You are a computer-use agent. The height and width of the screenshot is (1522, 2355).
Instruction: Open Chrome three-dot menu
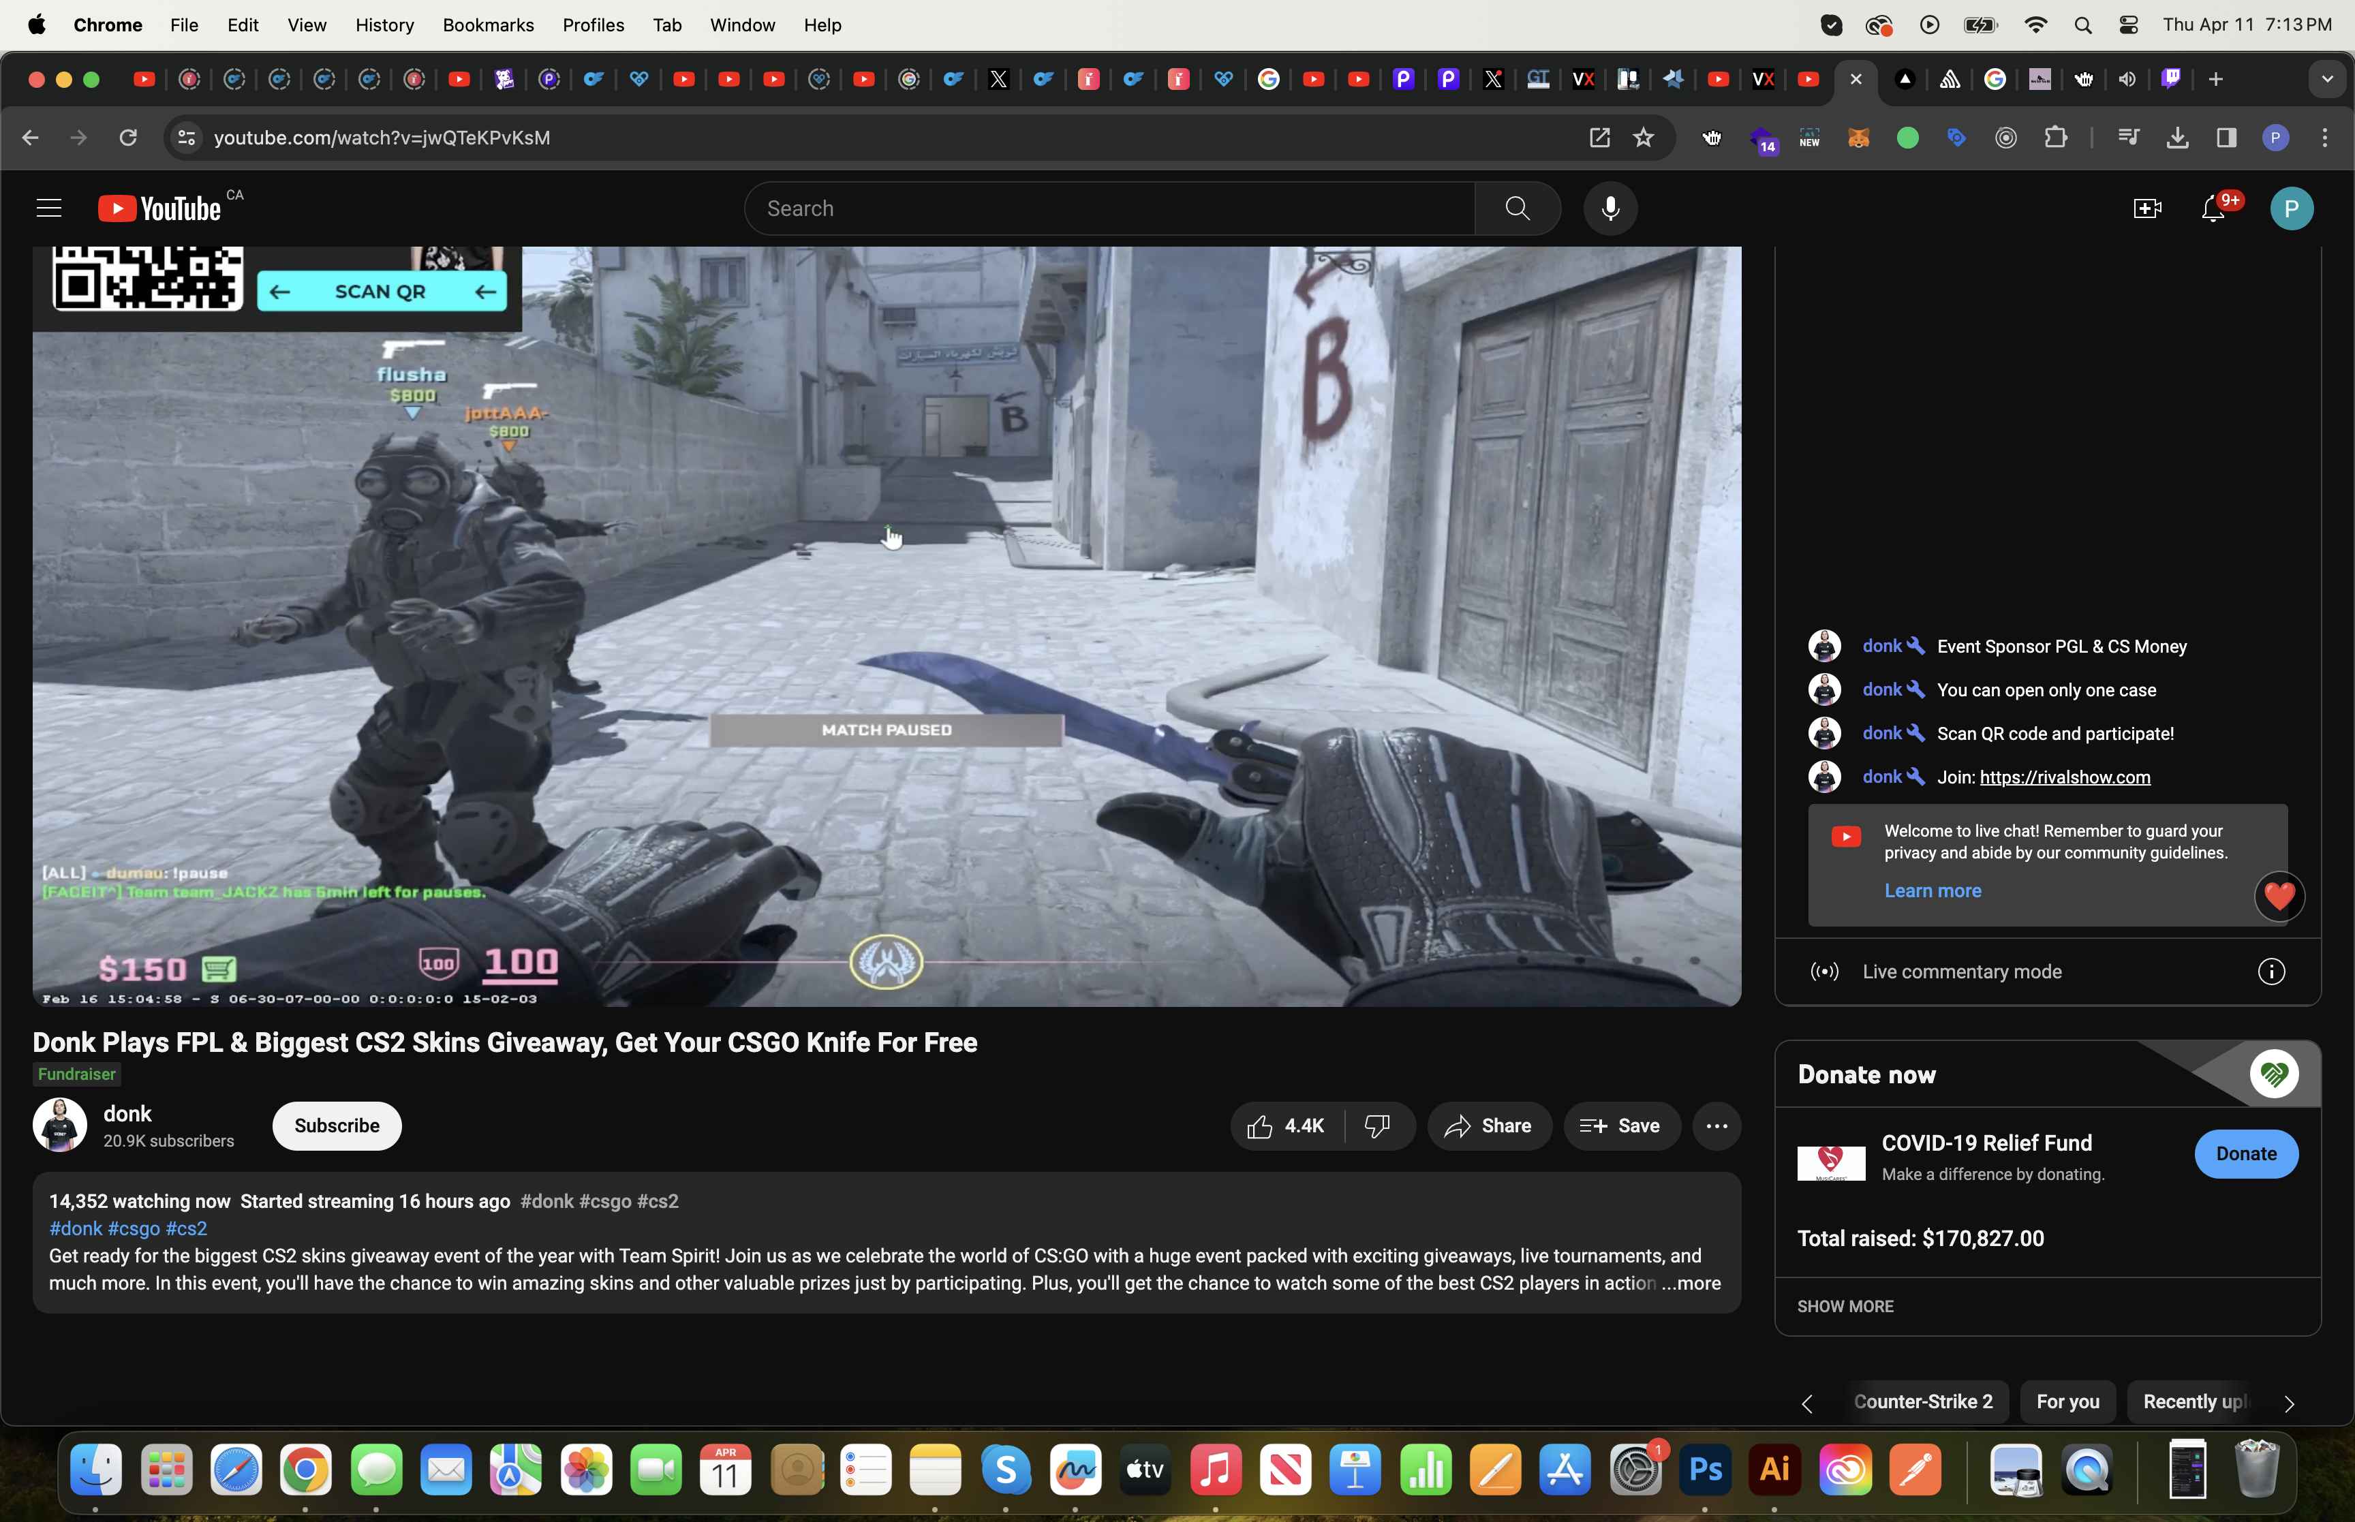[2324, 138]
